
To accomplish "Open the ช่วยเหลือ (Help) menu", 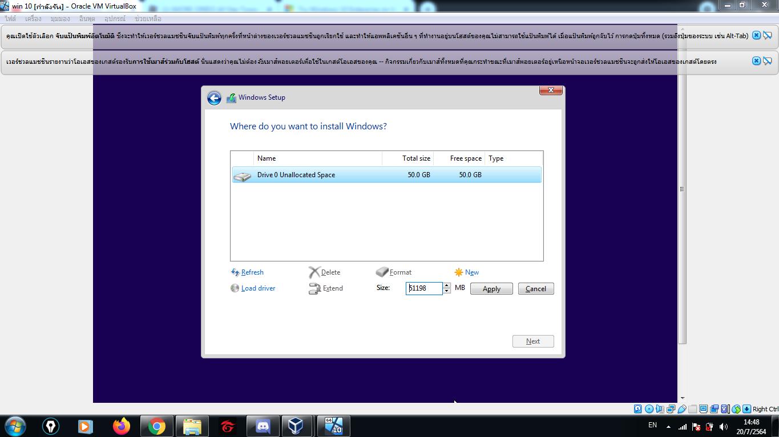I will tap(148, 18).
